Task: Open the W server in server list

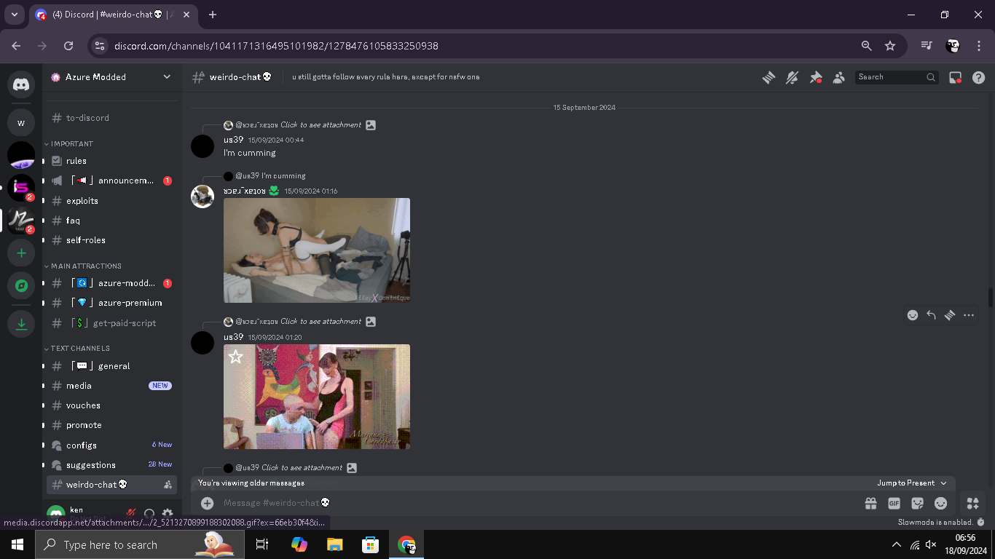Action: click(x=21, y=122)
